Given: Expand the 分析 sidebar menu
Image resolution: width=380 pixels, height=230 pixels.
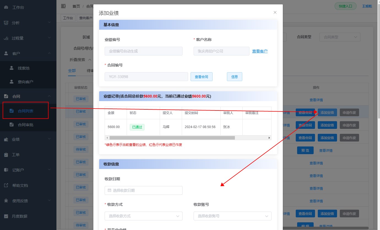Looking at the screenshot, I should [49, 23].
